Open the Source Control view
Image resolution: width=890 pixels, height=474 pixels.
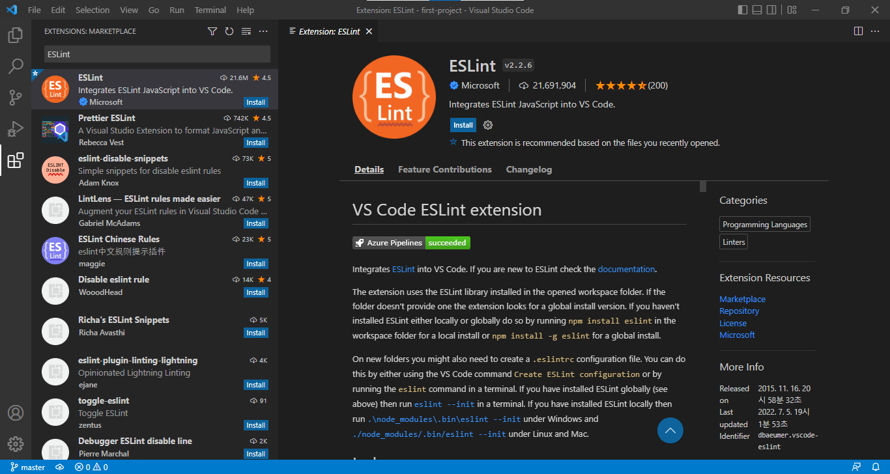coord(16,98)
